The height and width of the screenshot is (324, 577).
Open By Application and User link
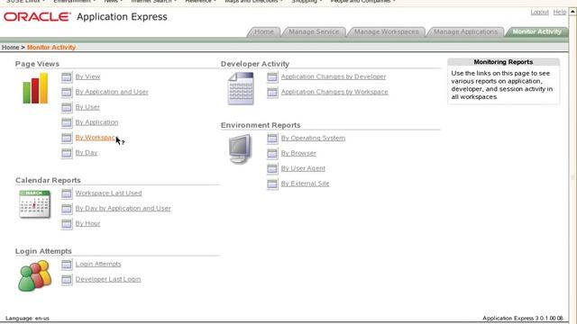[x=112, y=92]
